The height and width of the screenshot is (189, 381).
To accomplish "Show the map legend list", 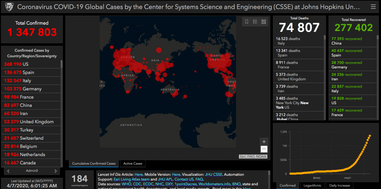I will (255, 22).
